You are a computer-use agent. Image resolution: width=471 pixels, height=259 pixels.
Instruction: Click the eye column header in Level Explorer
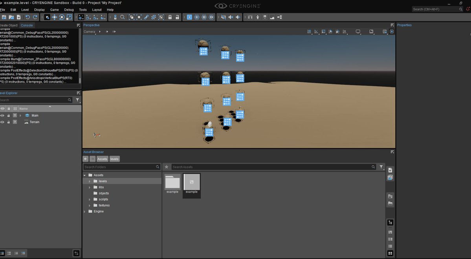(x=2, y=109)
